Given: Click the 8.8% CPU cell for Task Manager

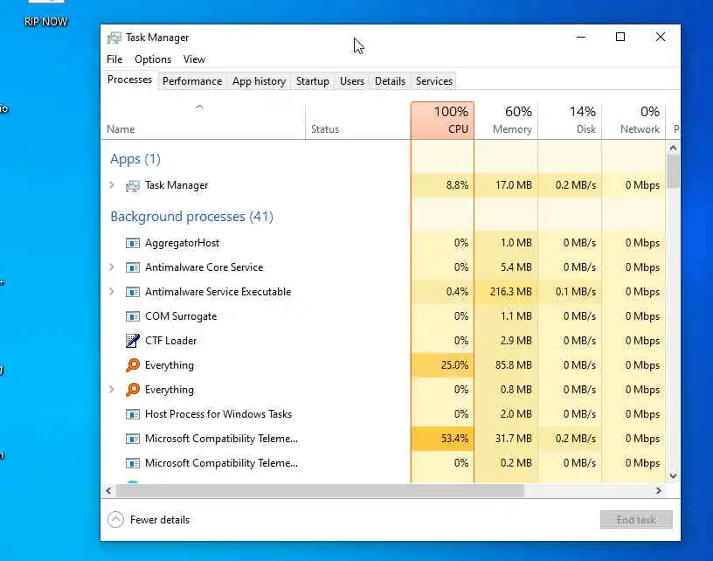Looking at the screenshot, I should (x=442, y=185).
